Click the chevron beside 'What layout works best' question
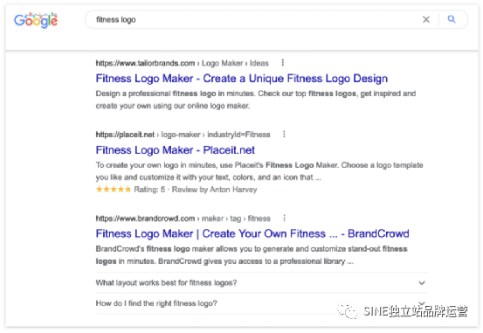This screenshot has width=483, height=333. [422, 282]
